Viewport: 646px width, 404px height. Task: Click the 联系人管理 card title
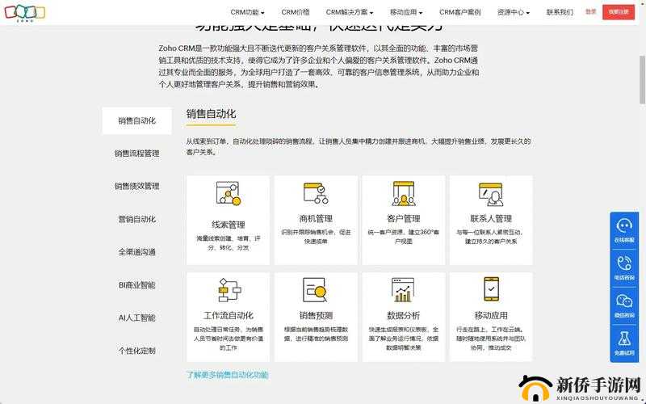[491, 218]
